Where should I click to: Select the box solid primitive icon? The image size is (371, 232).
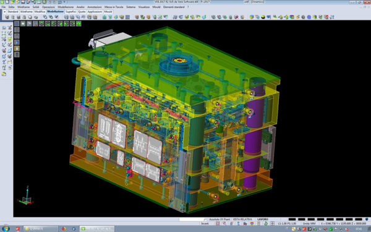tap(7, 17)
